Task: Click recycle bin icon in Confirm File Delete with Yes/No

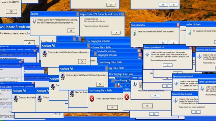Action: 134,33
